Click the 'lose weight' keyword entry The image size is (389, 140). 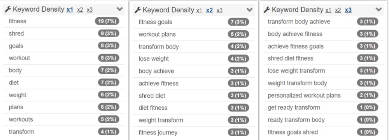click(x=154, y=59)
